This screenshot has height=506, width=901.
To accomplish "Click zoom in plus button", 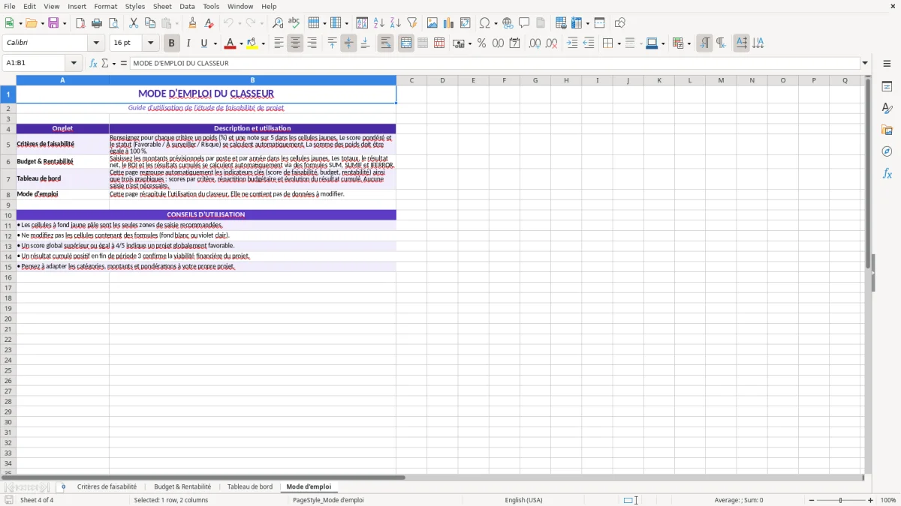I will point(871,500).
